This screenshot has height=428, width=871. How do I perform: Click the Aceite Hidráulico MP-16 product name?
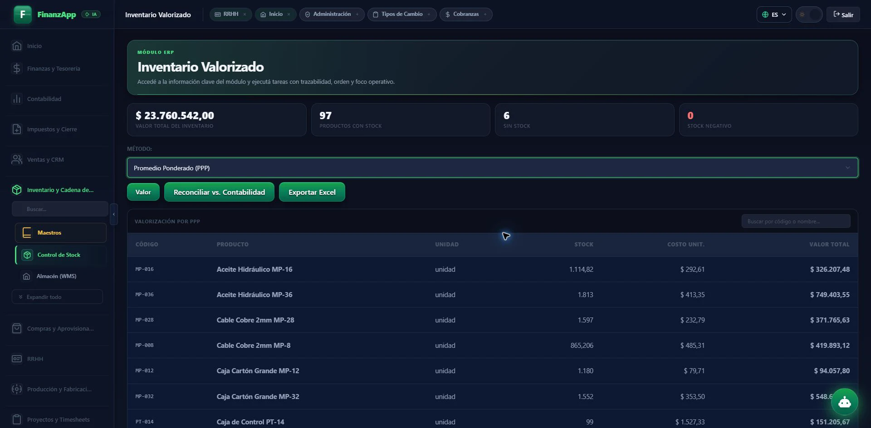[x=254, y=269]
